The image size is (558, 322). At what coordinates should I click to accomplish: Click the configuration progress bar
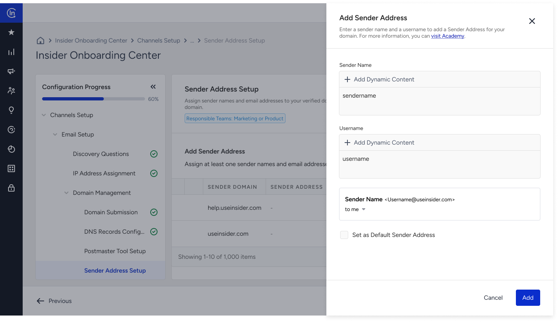tap(94, 99)
